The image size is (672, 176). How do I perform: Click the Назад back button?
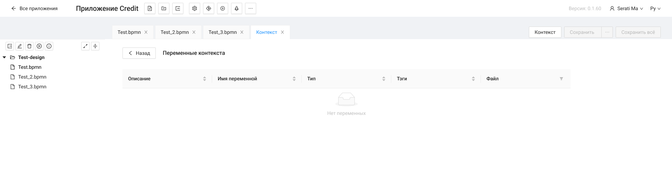pos(139,53)
